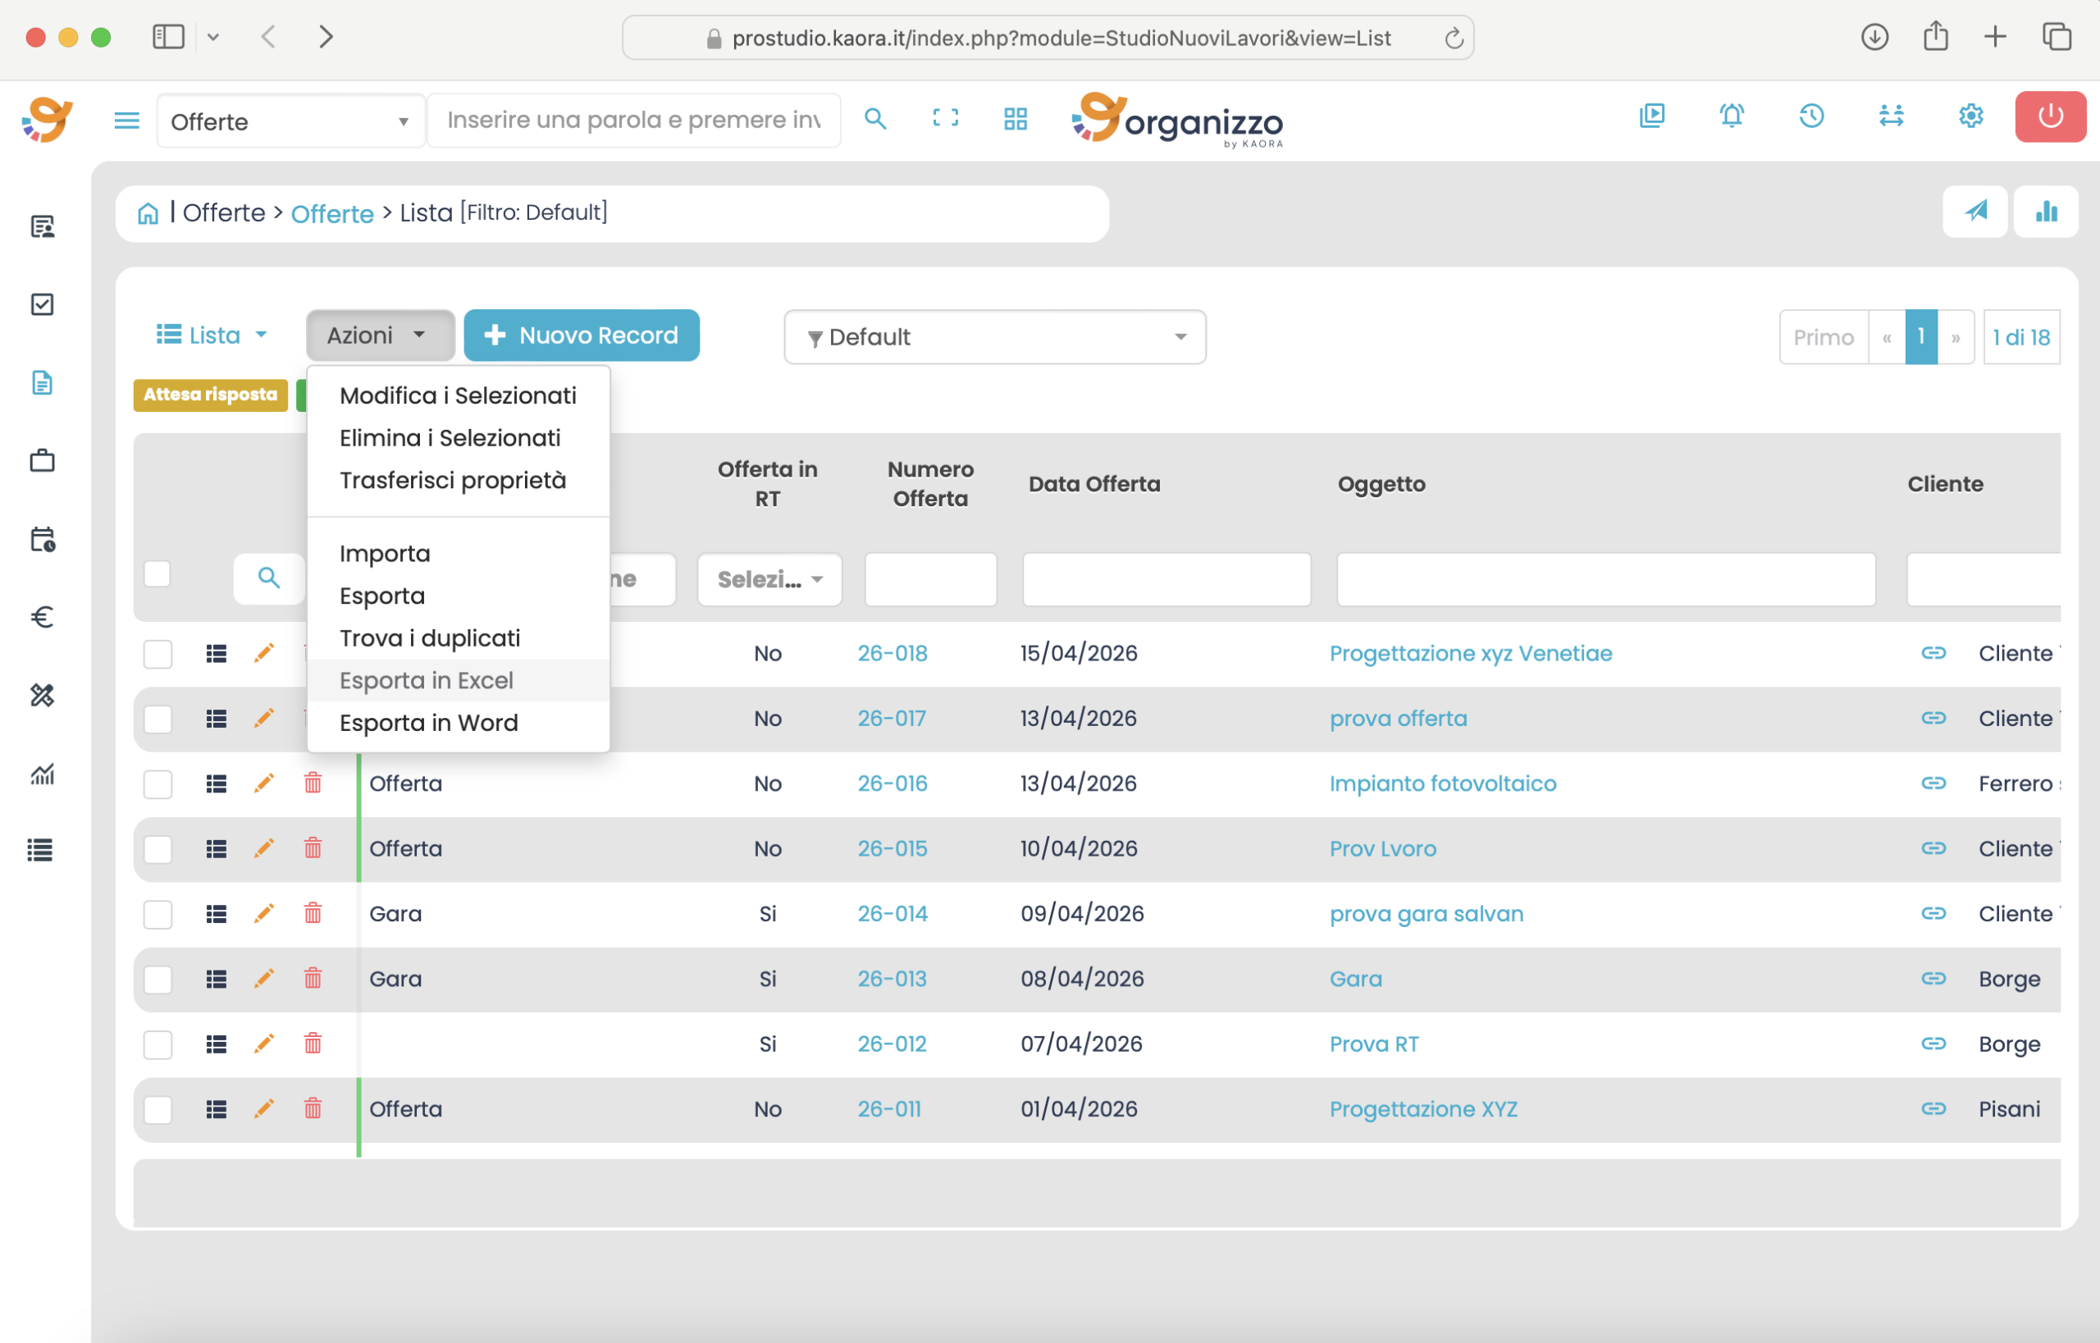2100x1343 pixels.
Task: Select Trova i duplicati menu item
Action: tap(459, 638)
